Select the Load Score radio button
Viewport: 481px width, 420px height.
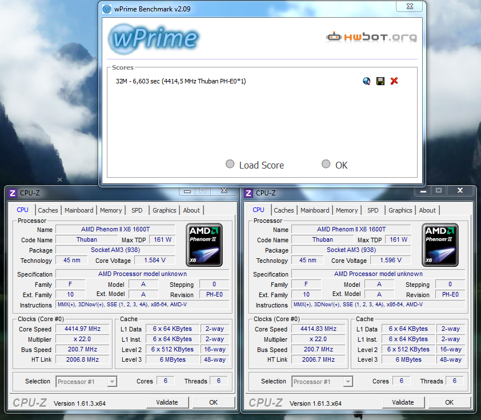pyautogui.click(x=230, y=164)
